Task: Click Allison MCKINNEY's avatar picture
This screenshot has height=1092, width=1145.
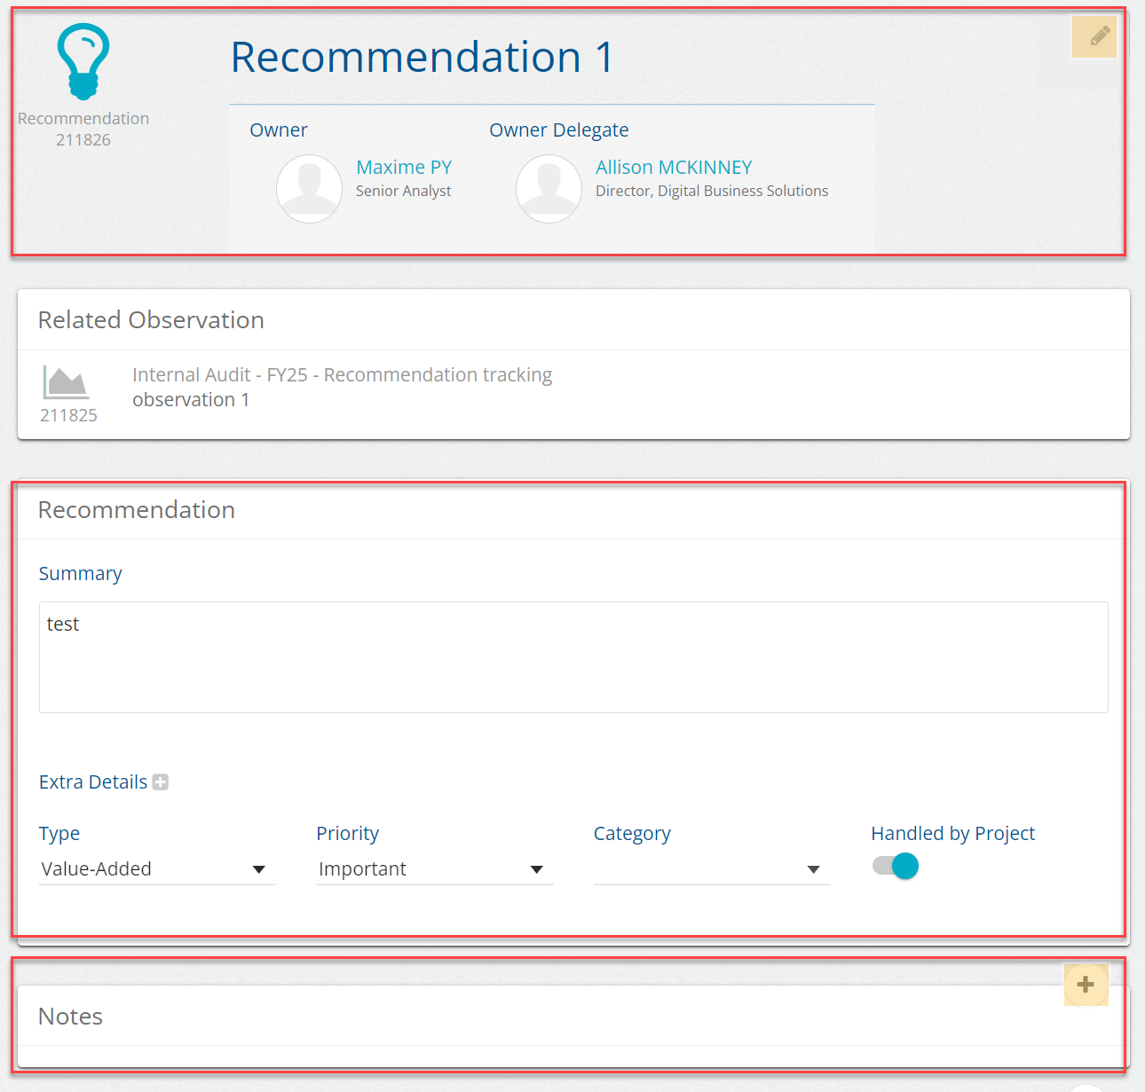Action: pyautogui.click(x=549, y=188)
